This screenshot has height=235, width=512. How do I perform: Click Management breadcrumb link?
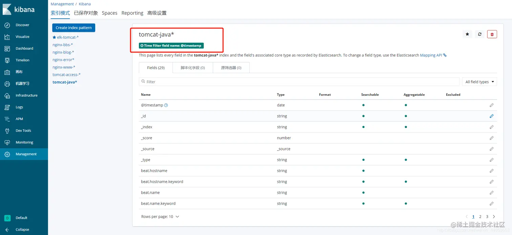(x=62, y=4)
